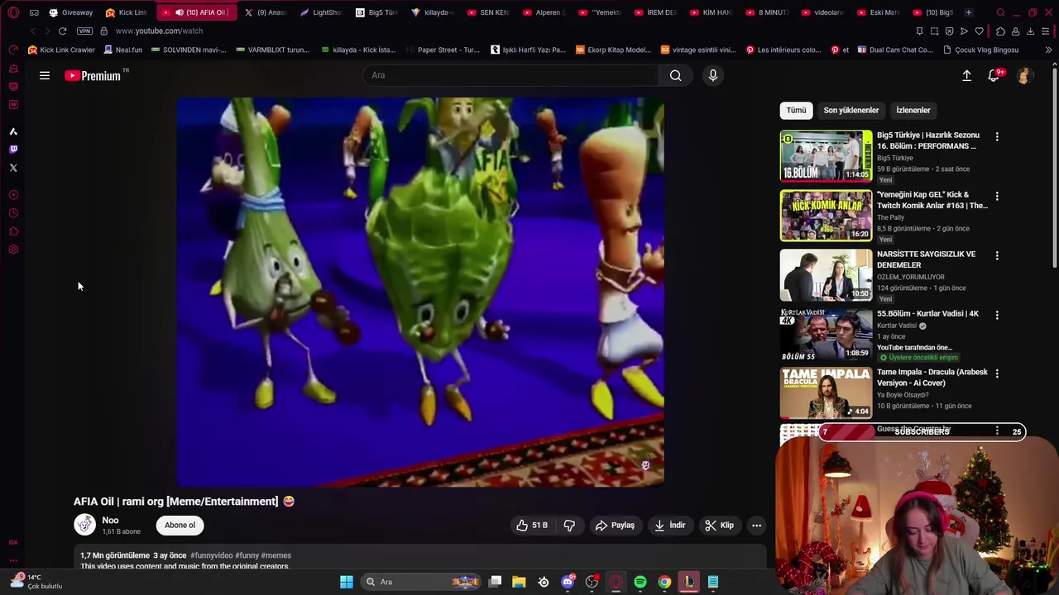This screenshot has height=595, width=1059.
Task: Expand the bookmarks bar overflow chevron
Action: point(1048,50)
